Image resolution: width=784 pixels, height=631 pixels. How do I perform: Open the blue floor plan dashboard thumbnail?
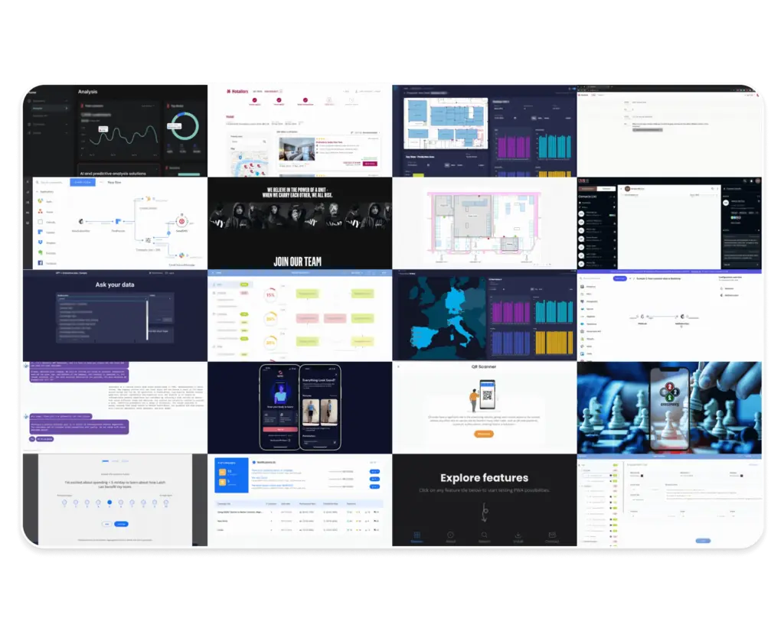(x=484, y=131)
